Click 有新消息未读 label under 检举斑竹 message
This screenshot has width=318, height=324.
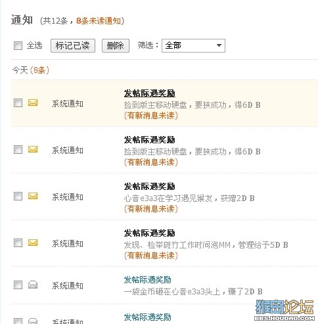click(151, 256)
